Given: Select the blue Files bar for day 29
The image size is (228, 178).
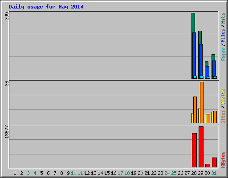Looking at the screenshot, I should [x=201, y=60].
